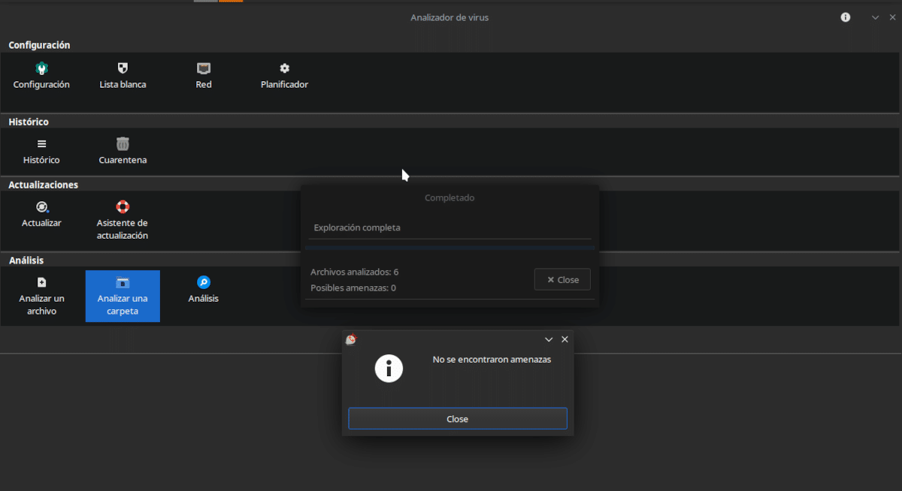Click Actualizar to update signatures

click(x=41, y=214)
